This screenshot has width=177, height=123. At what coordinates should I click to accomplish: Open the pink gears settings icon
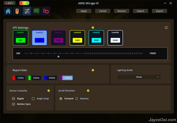coord(46,11)
